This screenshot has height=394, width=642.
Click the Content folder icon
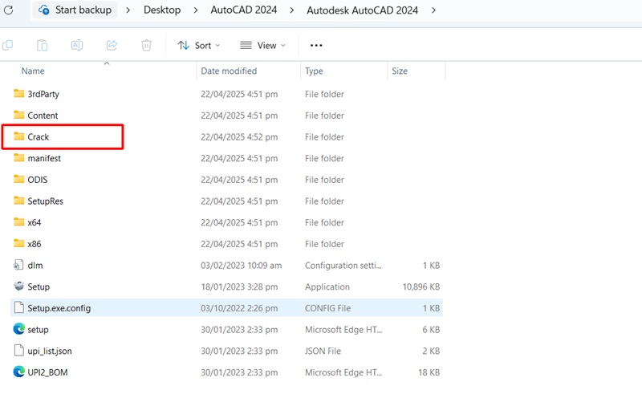click(x=18, y=115)
